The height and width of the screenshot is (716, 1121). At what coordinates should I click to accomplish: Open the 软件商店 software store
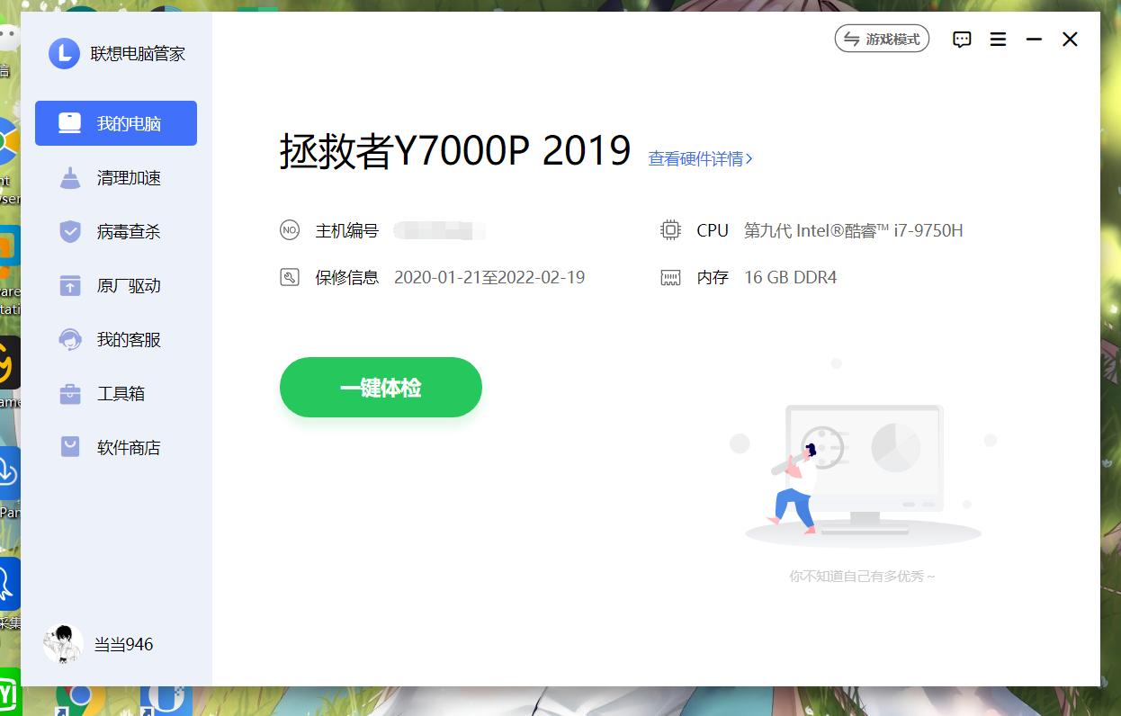pyautogui.click(x=115, y=447)
